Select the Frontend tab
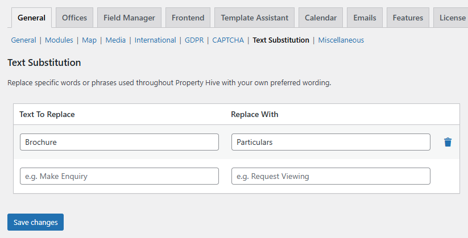This screenshot has height=238, width=468. [x=188, y=18]
